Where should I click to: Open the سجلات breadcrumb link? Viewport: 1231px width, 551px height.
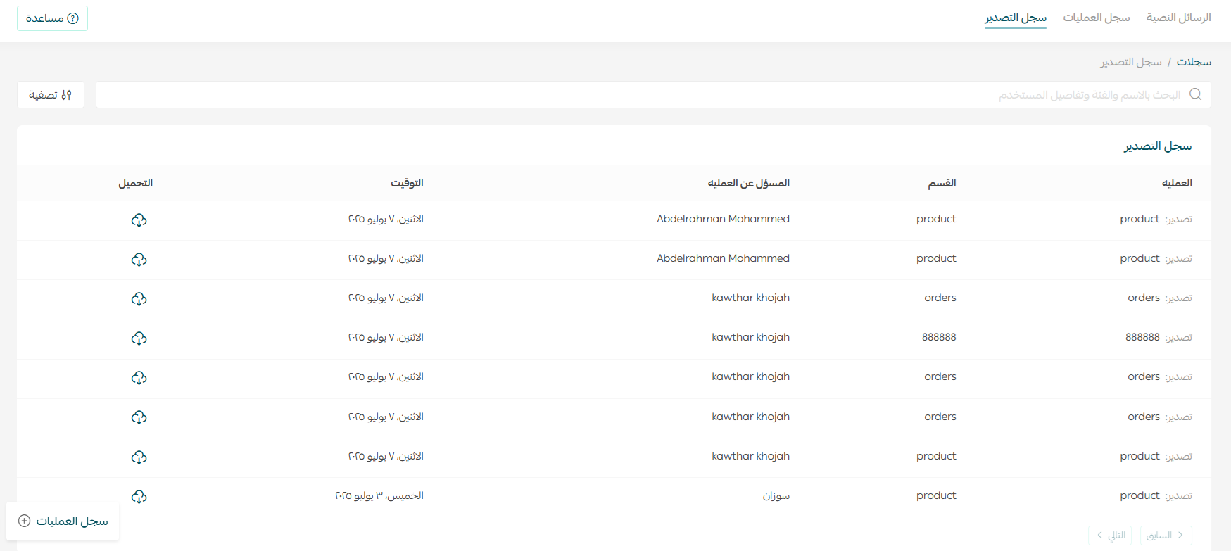point(1194,62)
